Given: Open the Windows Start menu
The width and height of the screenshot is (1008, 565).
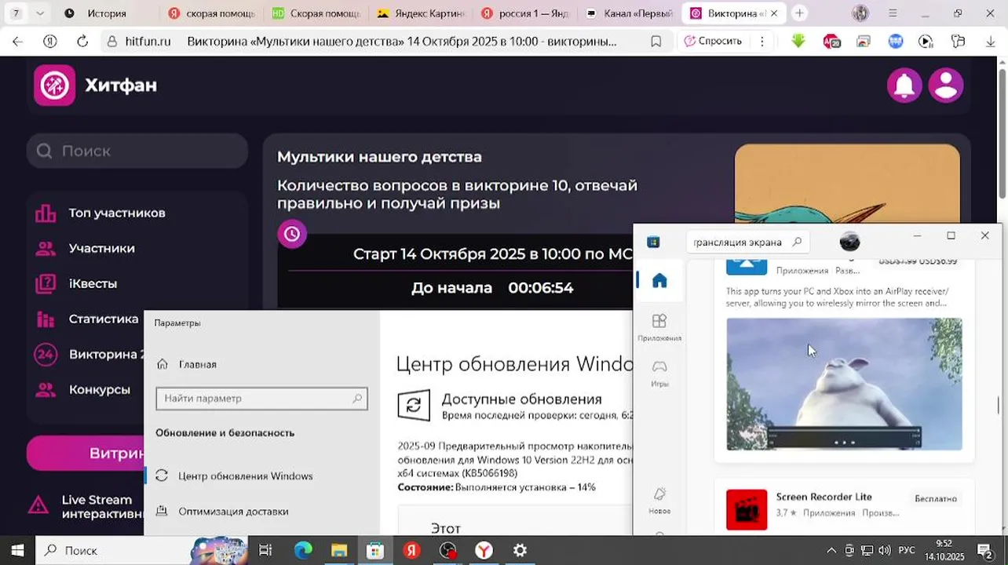Looking at the screenshot, I should [x=17, y=551].
